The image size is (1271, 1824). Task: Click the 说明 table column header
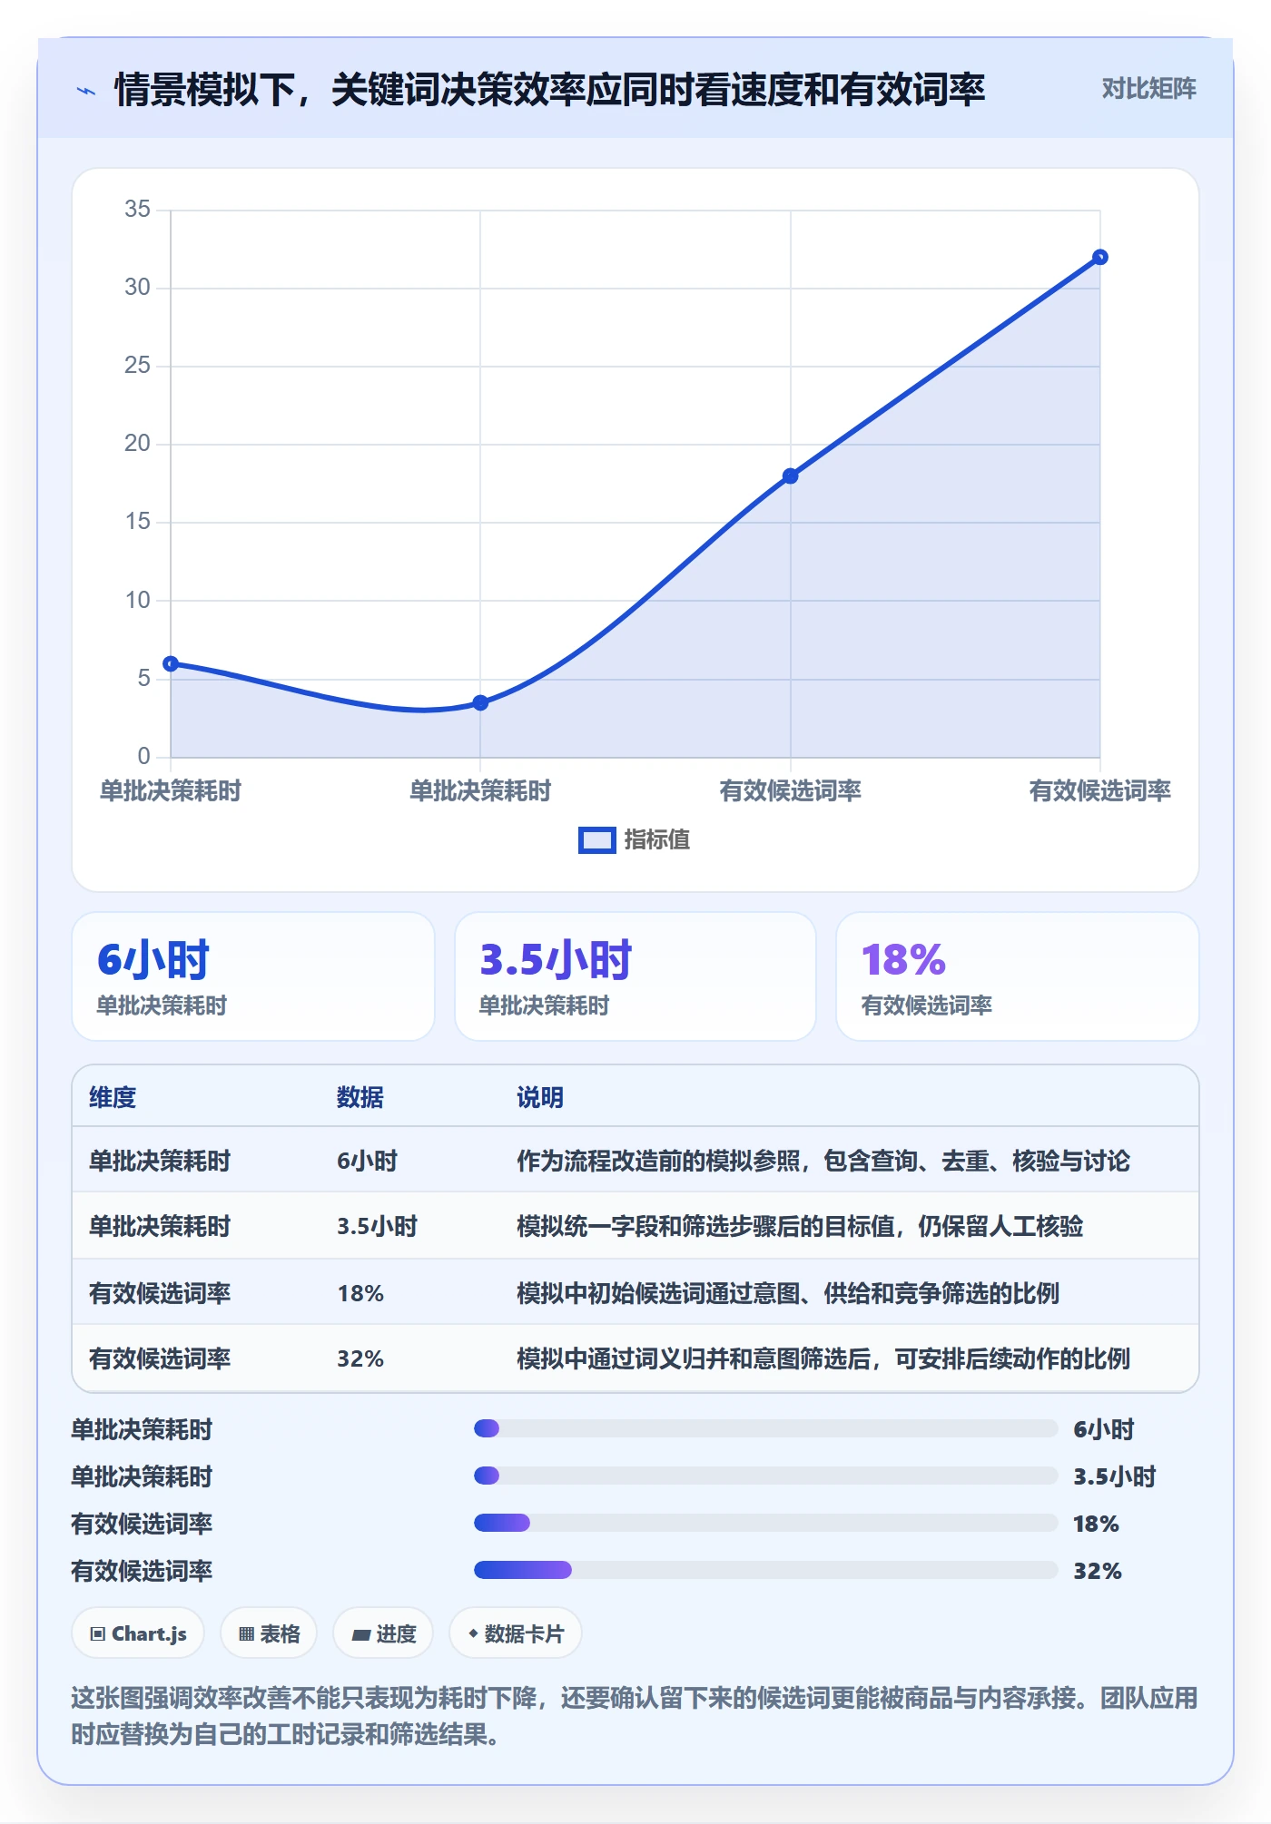pyautogui.click(x=540, y=1098)
